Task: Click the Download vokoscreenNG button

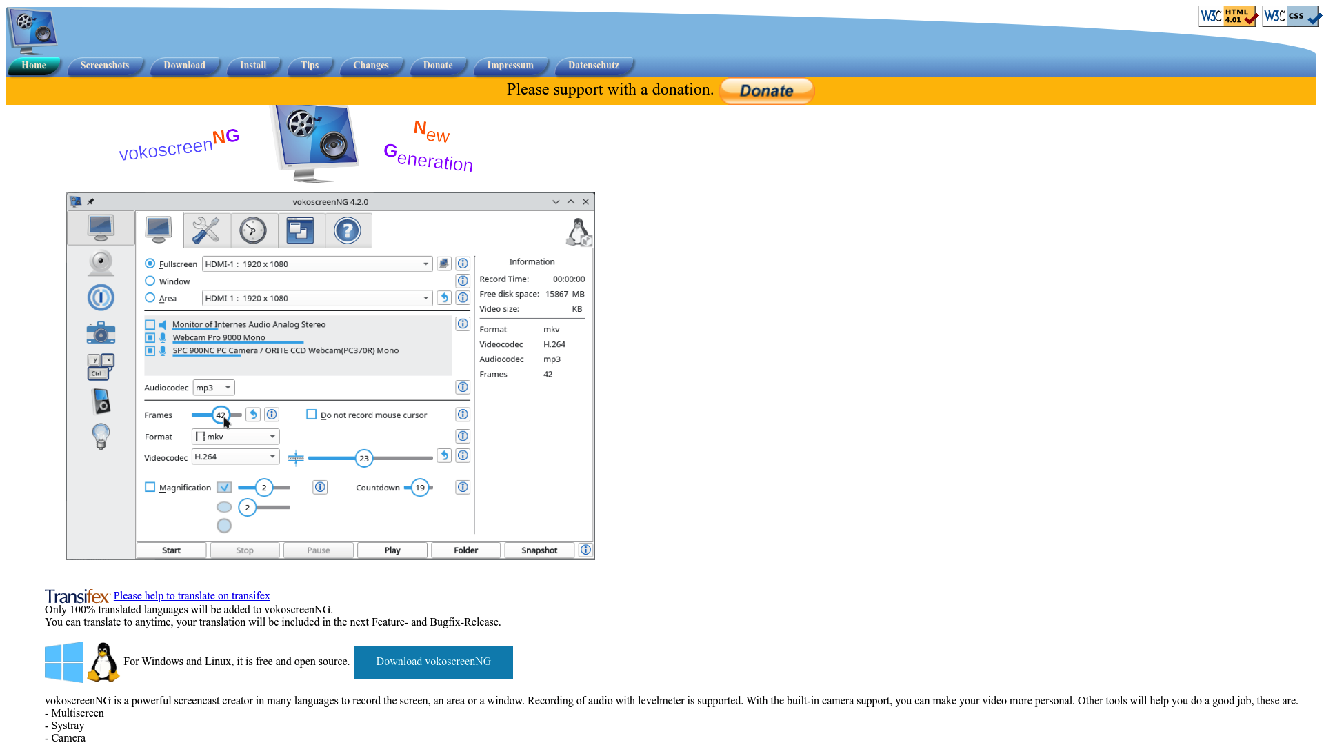Action: click(x=434, y=662)
